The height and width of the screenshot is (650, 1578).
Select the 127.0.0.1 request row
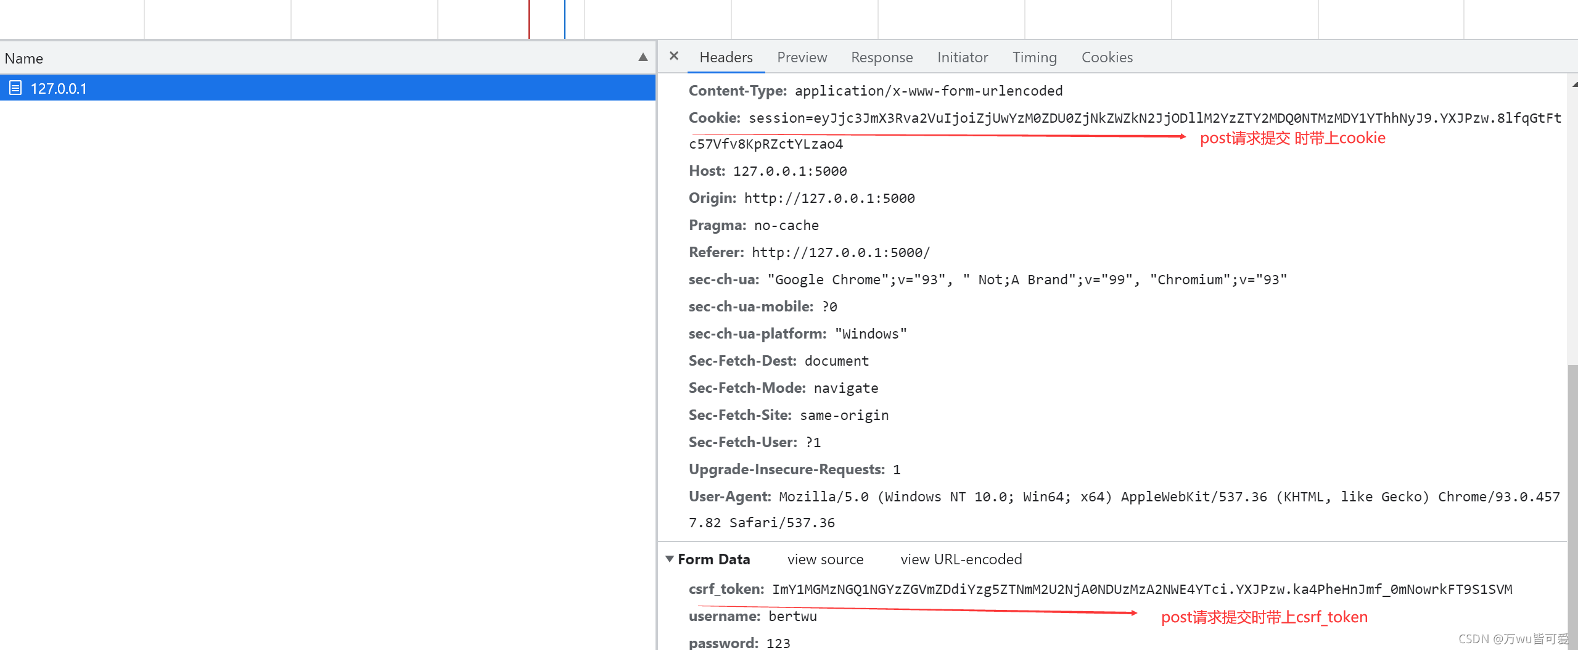click(327, 88)
